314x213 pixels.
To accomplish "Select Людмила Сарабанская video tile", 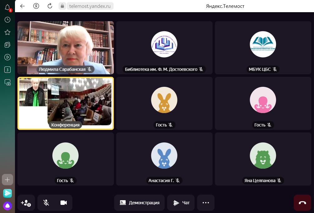I will pos(65,47).
